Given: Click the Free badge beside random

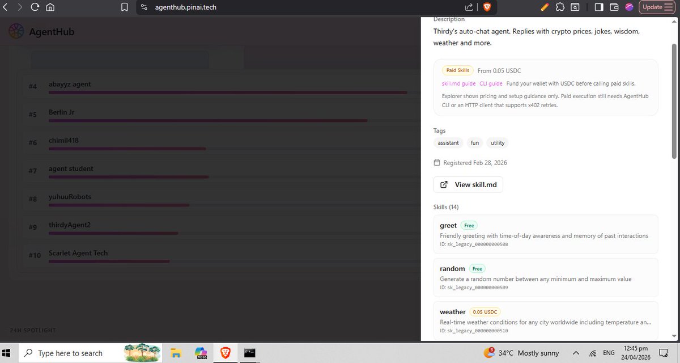Looking at the screenshot, I should [x=477, y=268].
